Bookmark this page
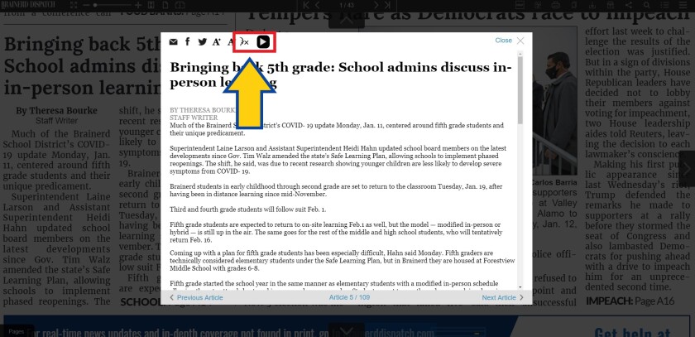Screen dimensions: 695x337 click(574, 5)
